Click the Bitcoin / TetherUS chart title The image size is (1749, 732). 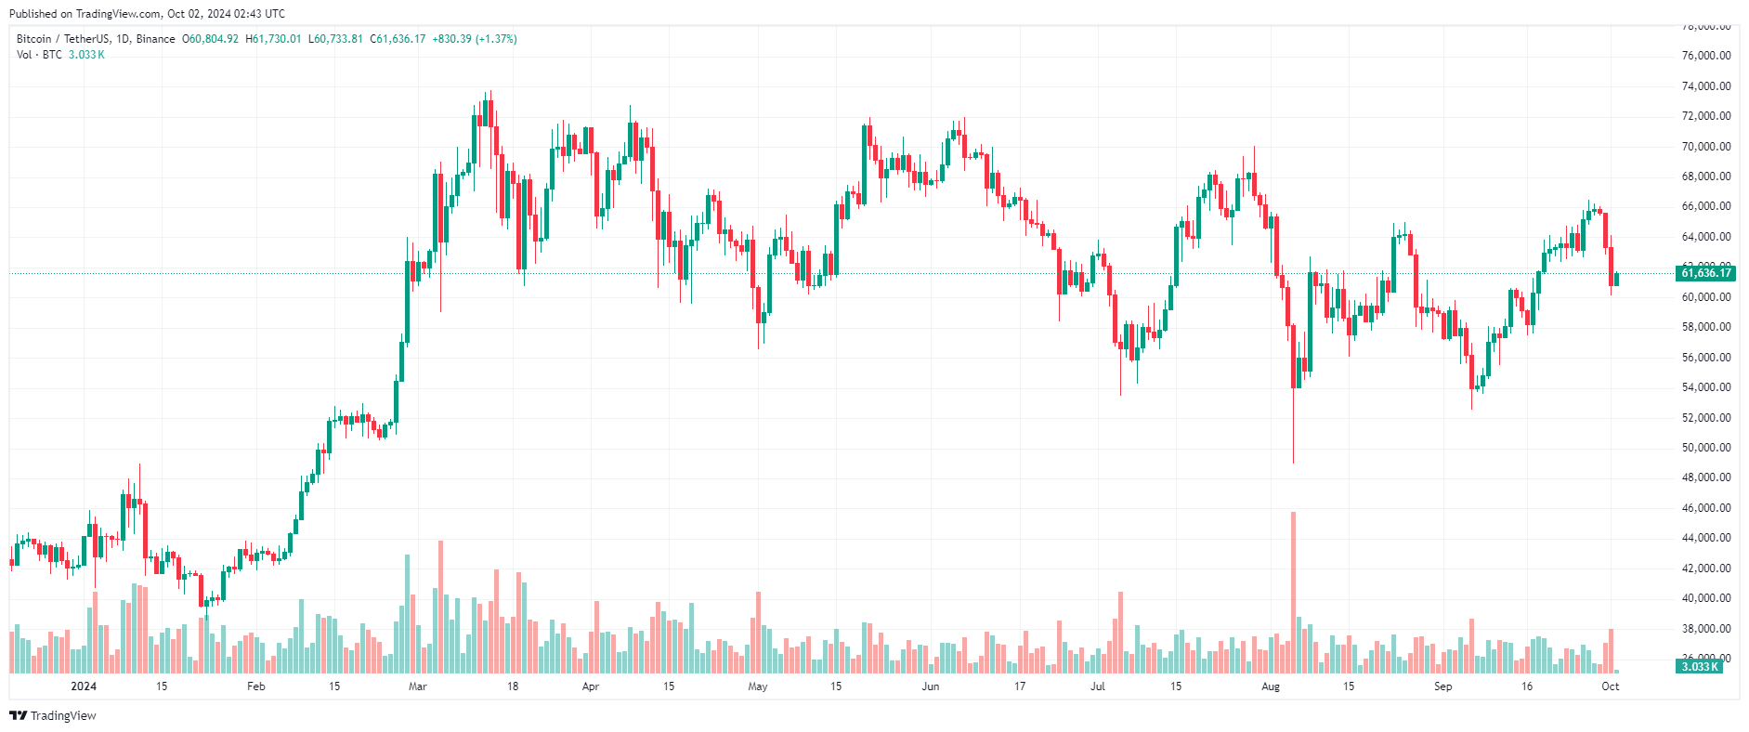pyautogui.click(x=96, y=39)
